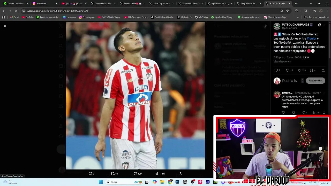Close the photo viewer with the X
Viewport: 331px width, 186px height.
point(5,26)
